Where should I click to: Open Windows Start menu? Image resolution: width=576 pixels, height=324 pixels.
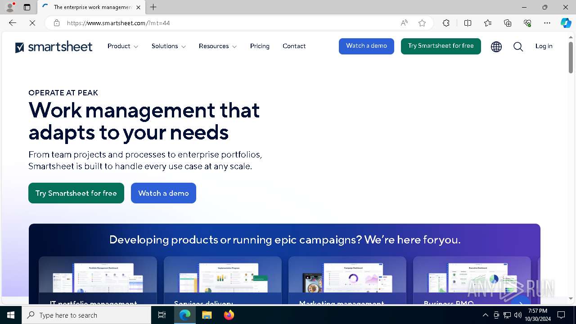pyautogui.click(x=11, y=315)
